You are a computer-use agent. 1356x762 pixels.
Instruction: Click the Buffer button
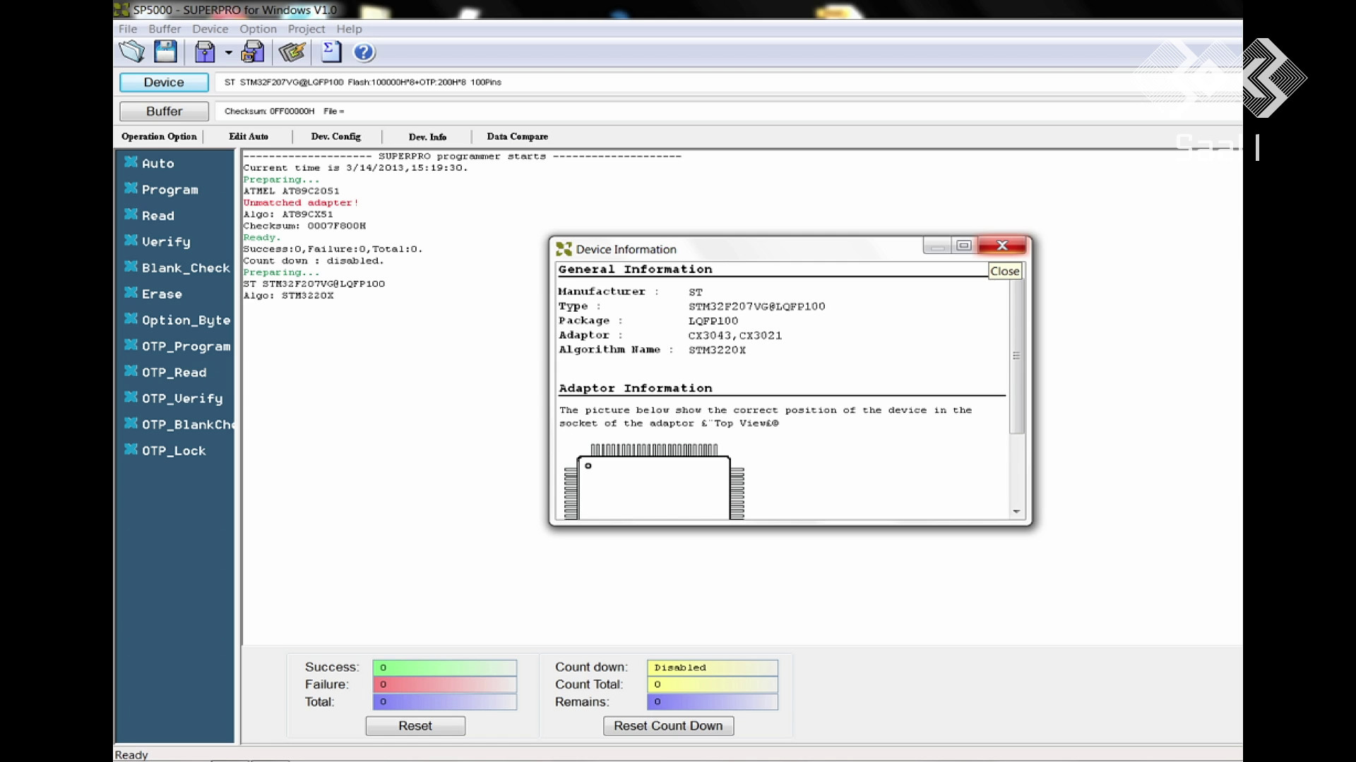(164, 111)
